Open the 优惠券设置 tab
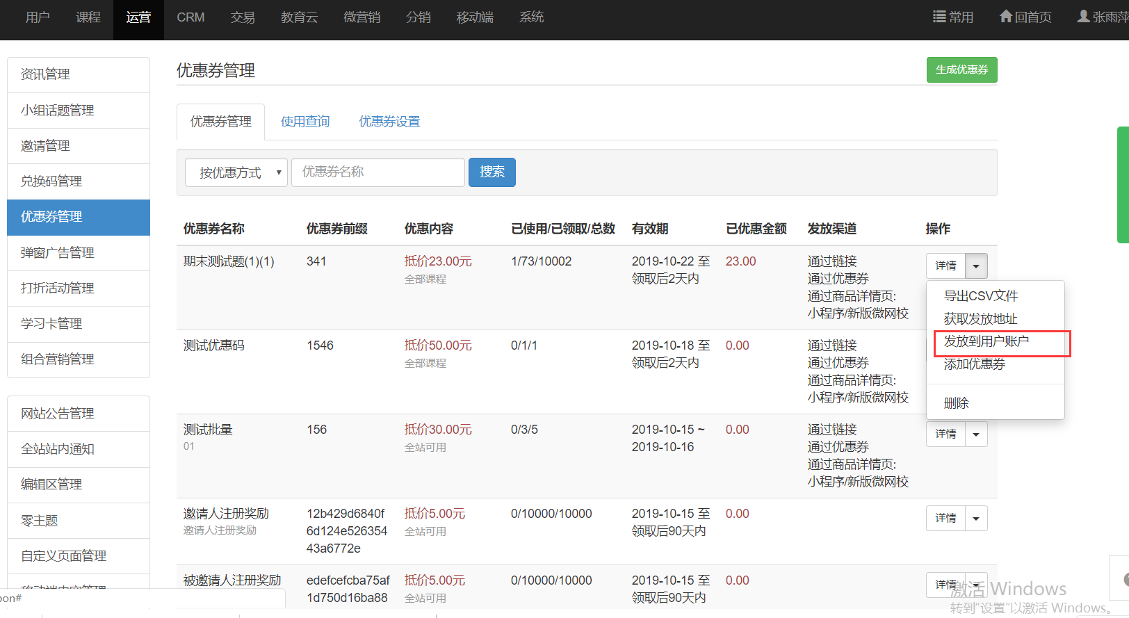 tap(389, 122)
